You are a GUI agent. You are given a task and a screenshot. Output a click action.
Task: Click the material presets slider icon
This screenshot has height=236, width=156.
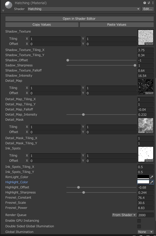(x=149, y=3)
